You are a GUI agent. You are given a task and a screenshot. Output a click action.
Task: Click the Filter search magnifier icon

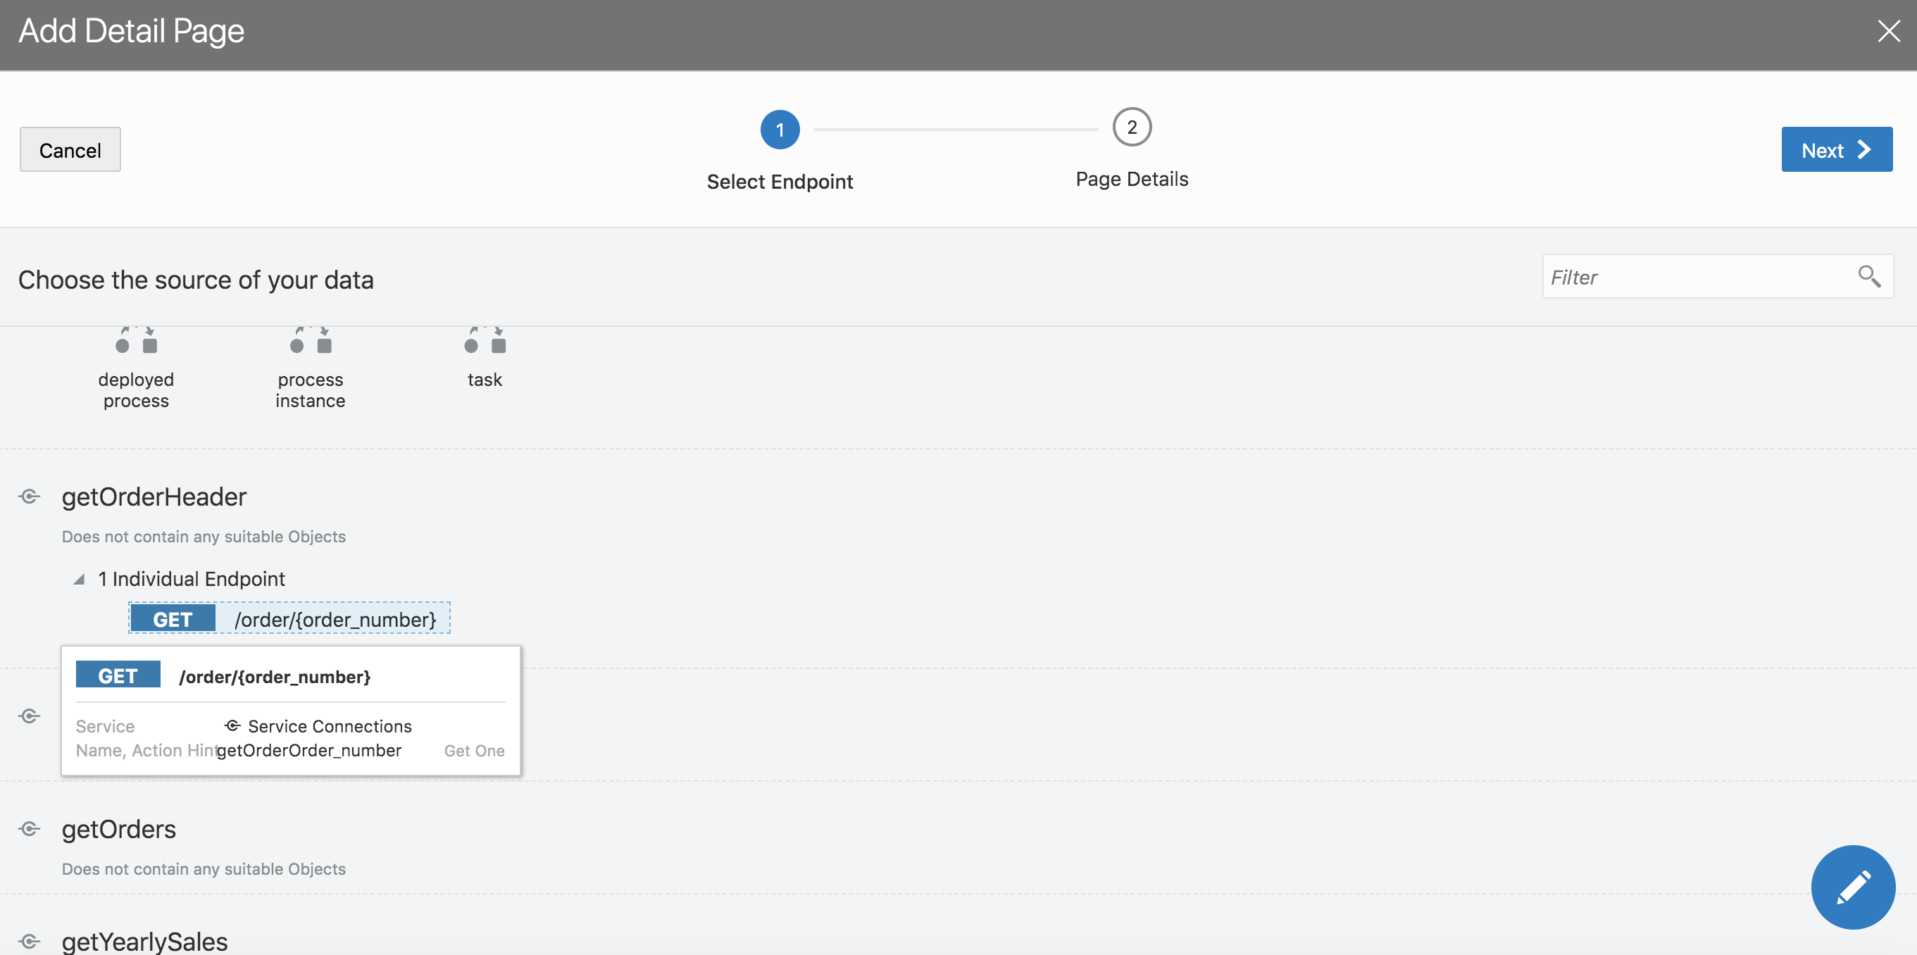click(x=1868, y=276)
